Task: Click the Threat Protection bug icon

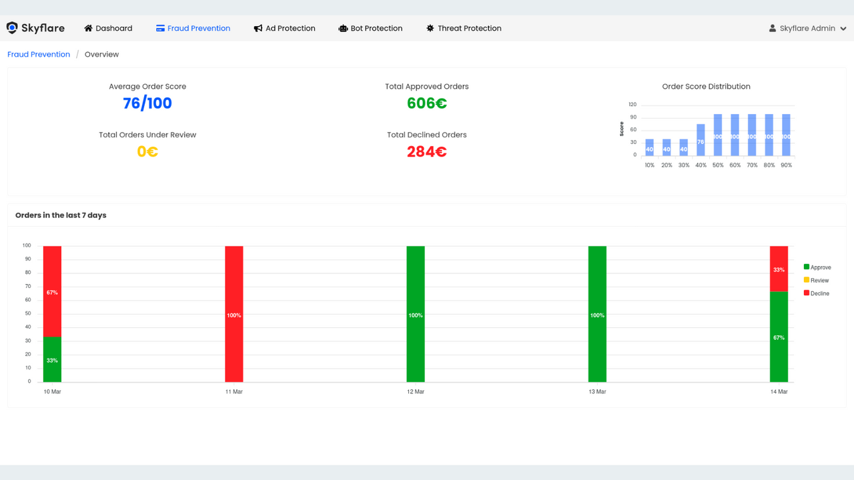Action: (430, 28)
